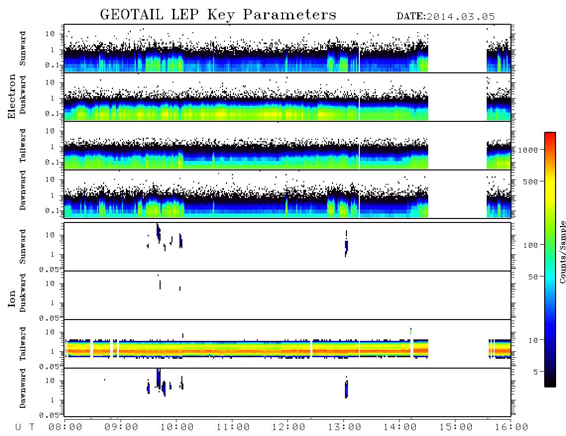Click the "500" color bar tick label
Viewport: 566px width, 436px height.
click(x=530, y=181)
